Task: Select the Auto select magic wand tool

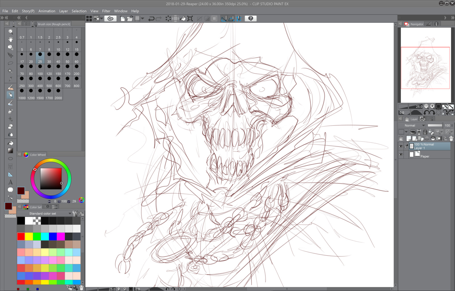Action: click(x=11, y=71)
